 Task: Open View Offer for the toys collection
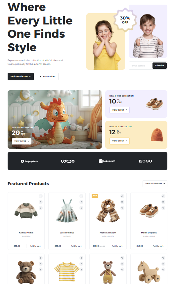22,141
